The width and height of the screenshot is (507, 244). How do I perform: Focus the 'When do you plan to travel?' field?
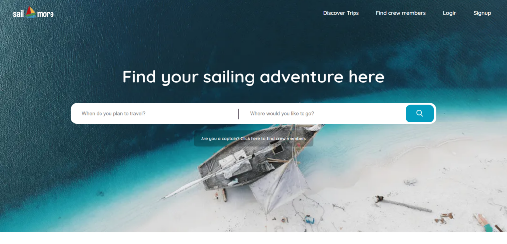pos(155,114)
